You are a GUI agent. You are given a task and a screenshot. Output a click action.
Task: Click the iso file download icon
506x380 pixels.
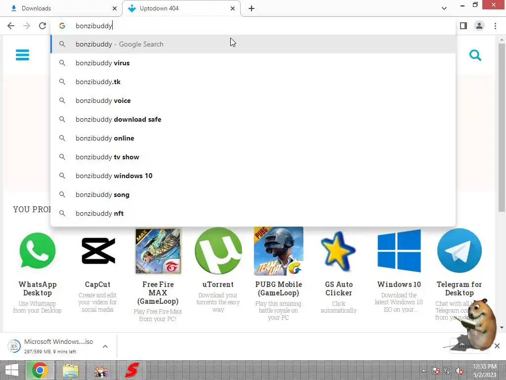pyautogui.click(x=14, y=346)
